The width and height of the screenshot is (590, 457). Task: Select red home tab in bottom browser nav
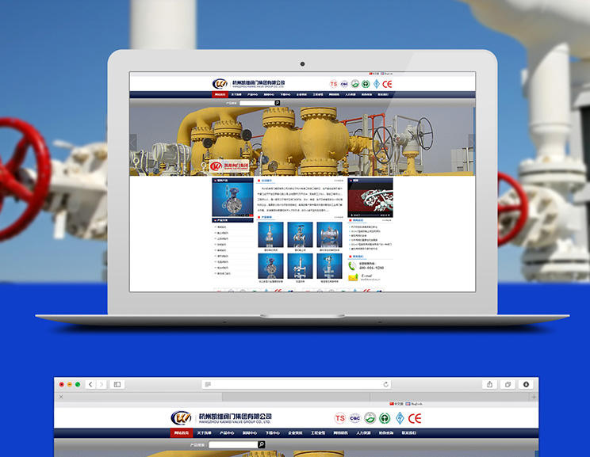coord(182,433)
